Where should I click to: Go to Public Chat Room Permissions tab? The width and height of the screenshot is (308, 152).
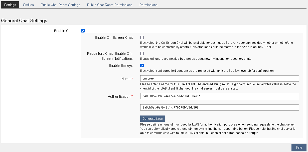click(x=110, y=5)
